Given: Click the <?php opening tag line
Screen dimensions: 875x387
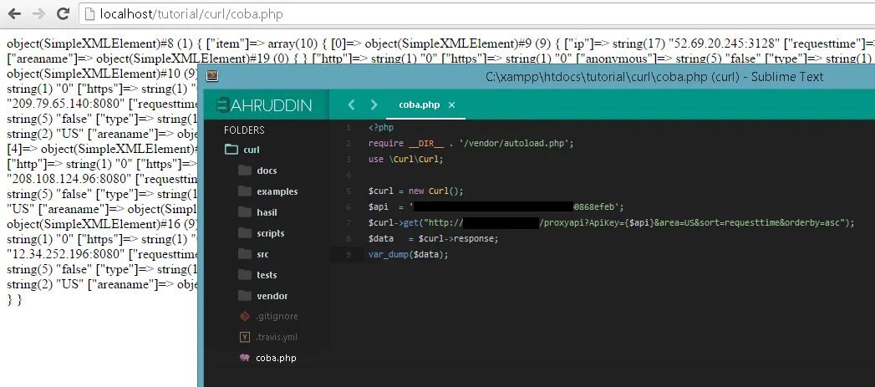Looking at the screenshot, I should click(x=381, y=128).
